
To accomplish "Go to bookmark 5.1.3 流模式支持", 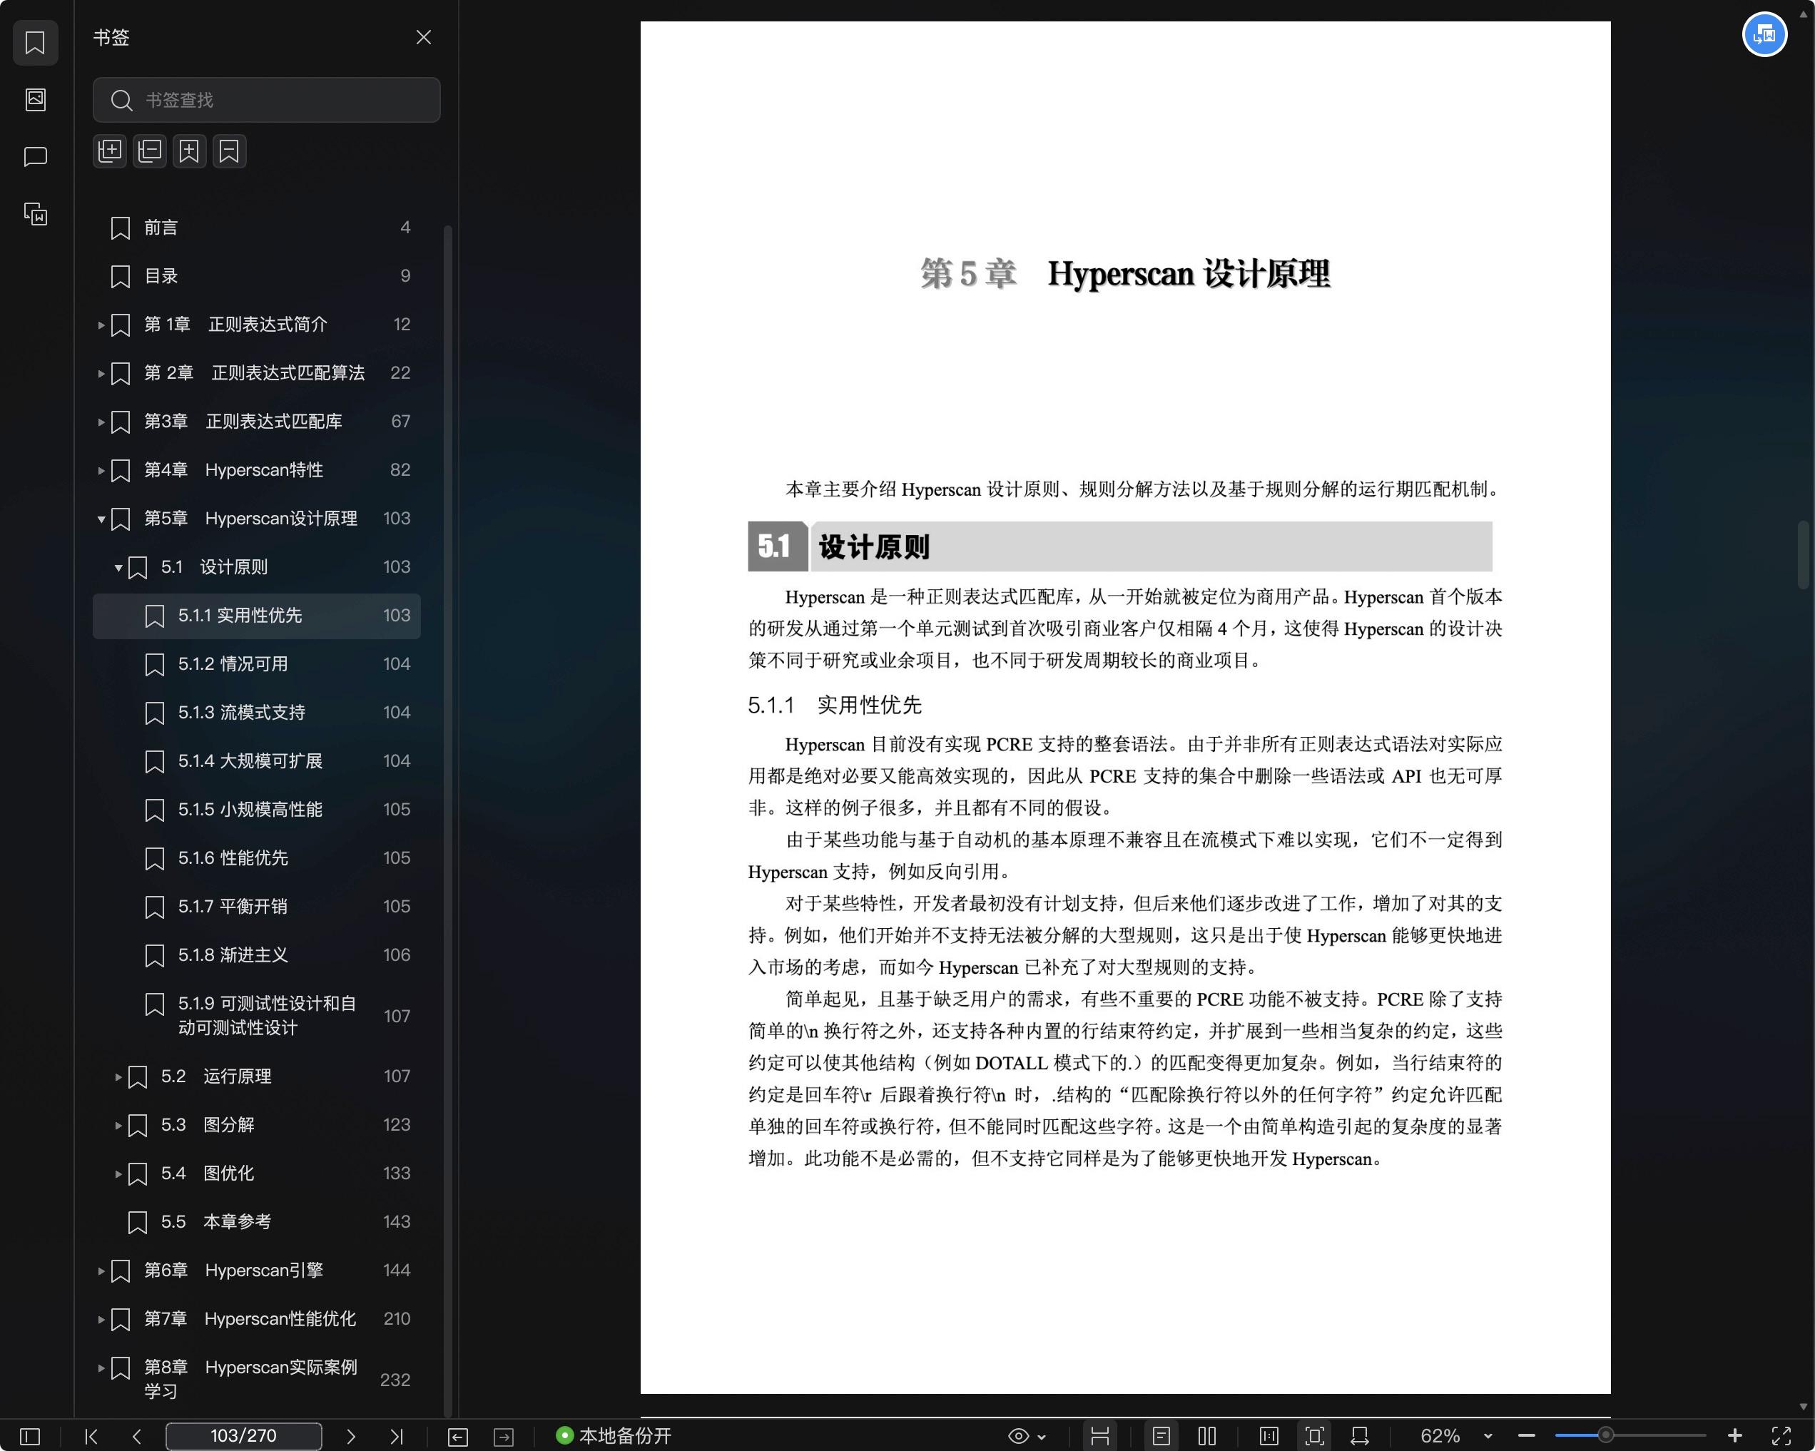I will pos(257,713).
